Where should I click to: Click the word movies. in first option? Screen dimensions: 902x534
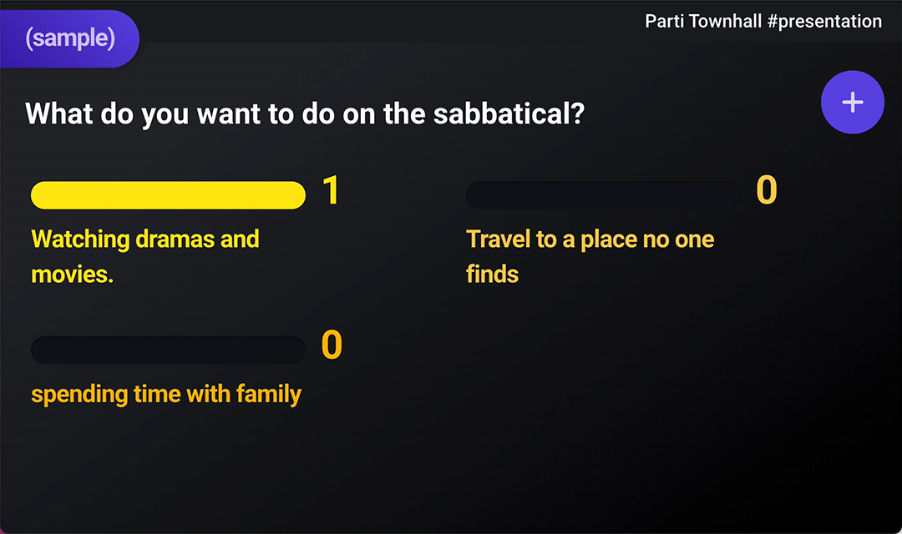pos(72,275)
